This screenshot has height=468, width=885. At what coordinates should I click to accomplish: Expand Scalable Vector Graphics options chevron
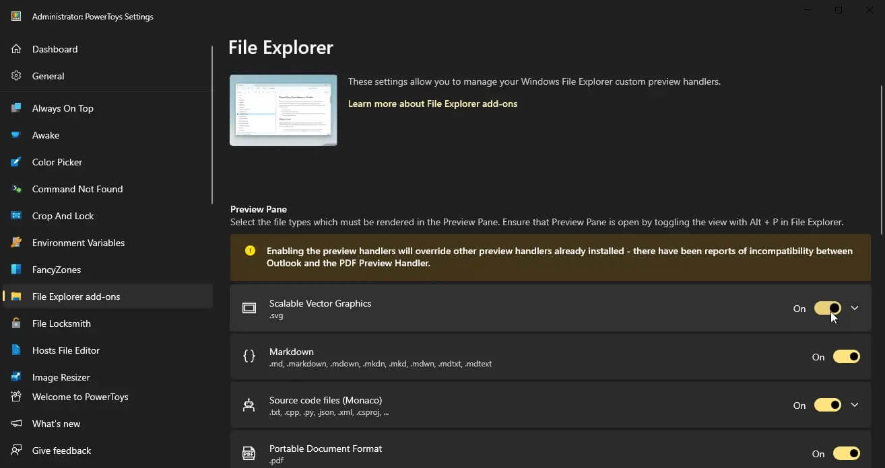(855, 308)
